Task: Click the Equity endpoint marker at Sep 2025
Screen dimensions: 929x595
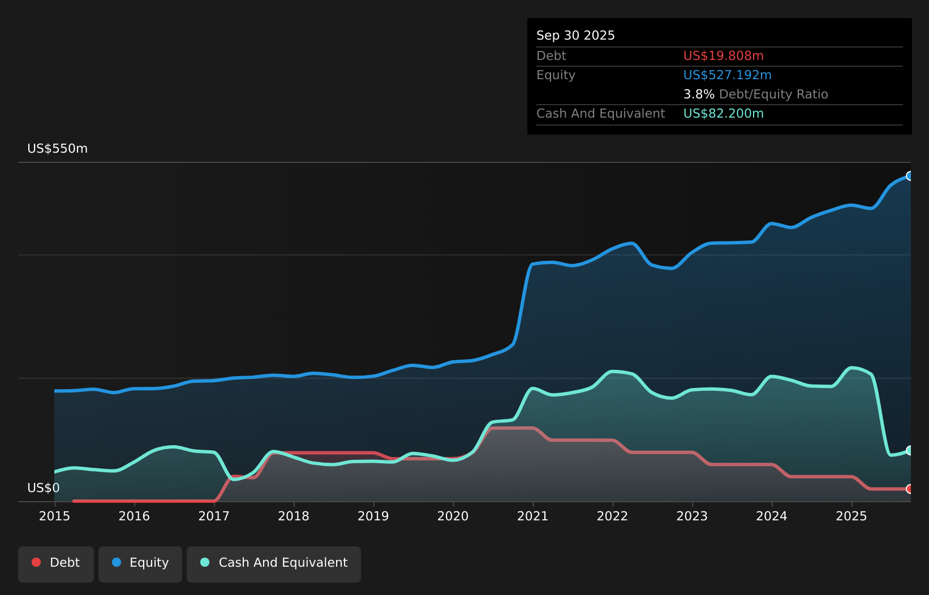Action: pos(910,176)
